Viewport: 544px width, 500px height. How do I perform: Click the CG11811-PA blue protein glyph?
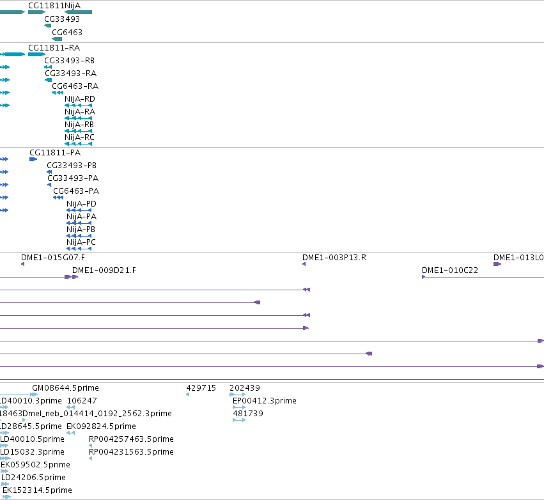33,159
